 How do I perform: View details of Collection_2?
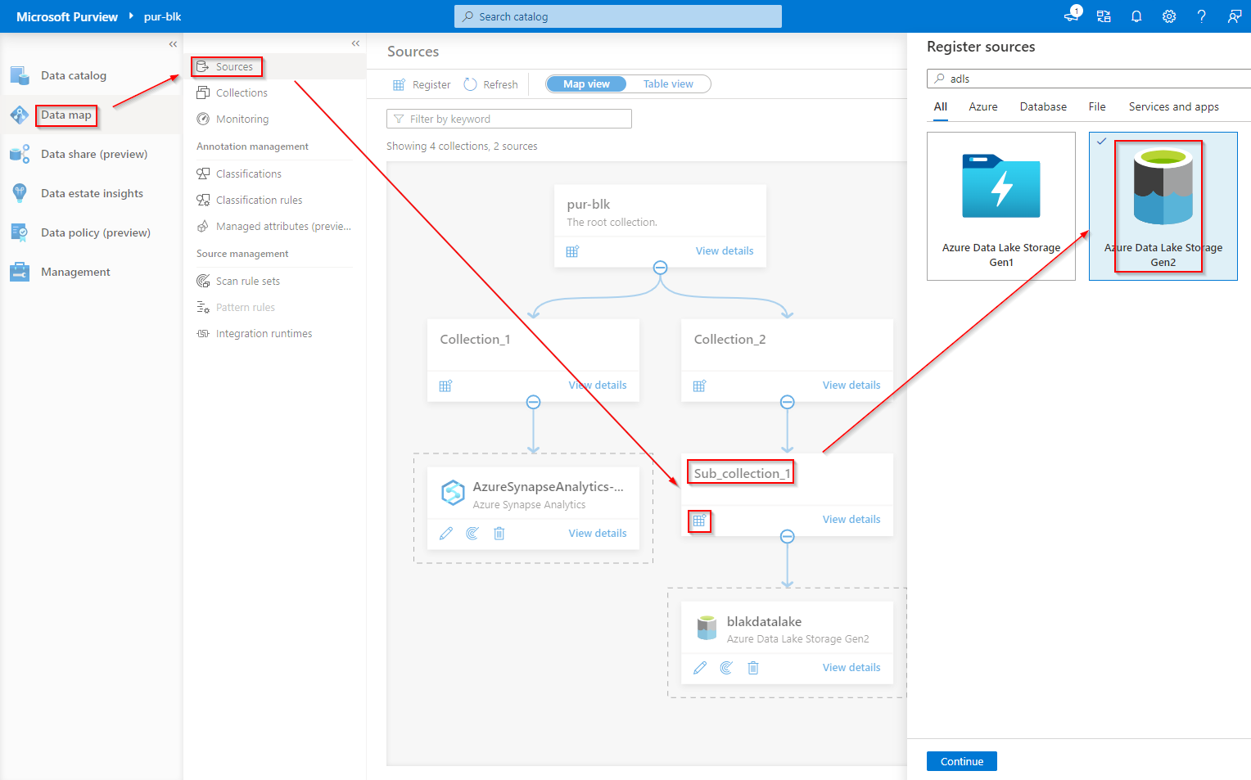[851, 385]
